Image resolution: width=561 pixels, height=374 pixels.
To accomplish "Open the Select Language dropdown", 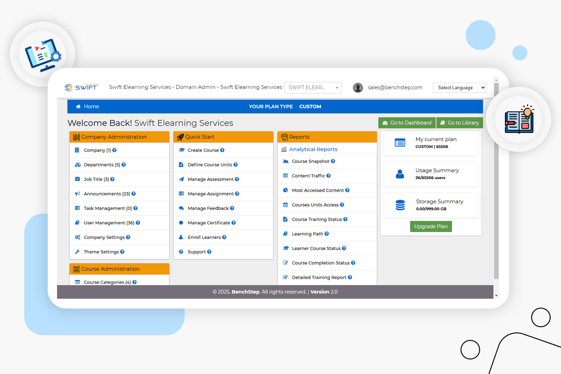I will (x=460, y=87).
